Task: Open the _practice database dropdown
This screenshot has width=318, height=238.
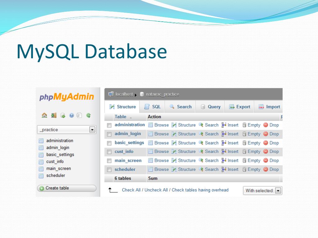Action: click(x=67, y=130)
